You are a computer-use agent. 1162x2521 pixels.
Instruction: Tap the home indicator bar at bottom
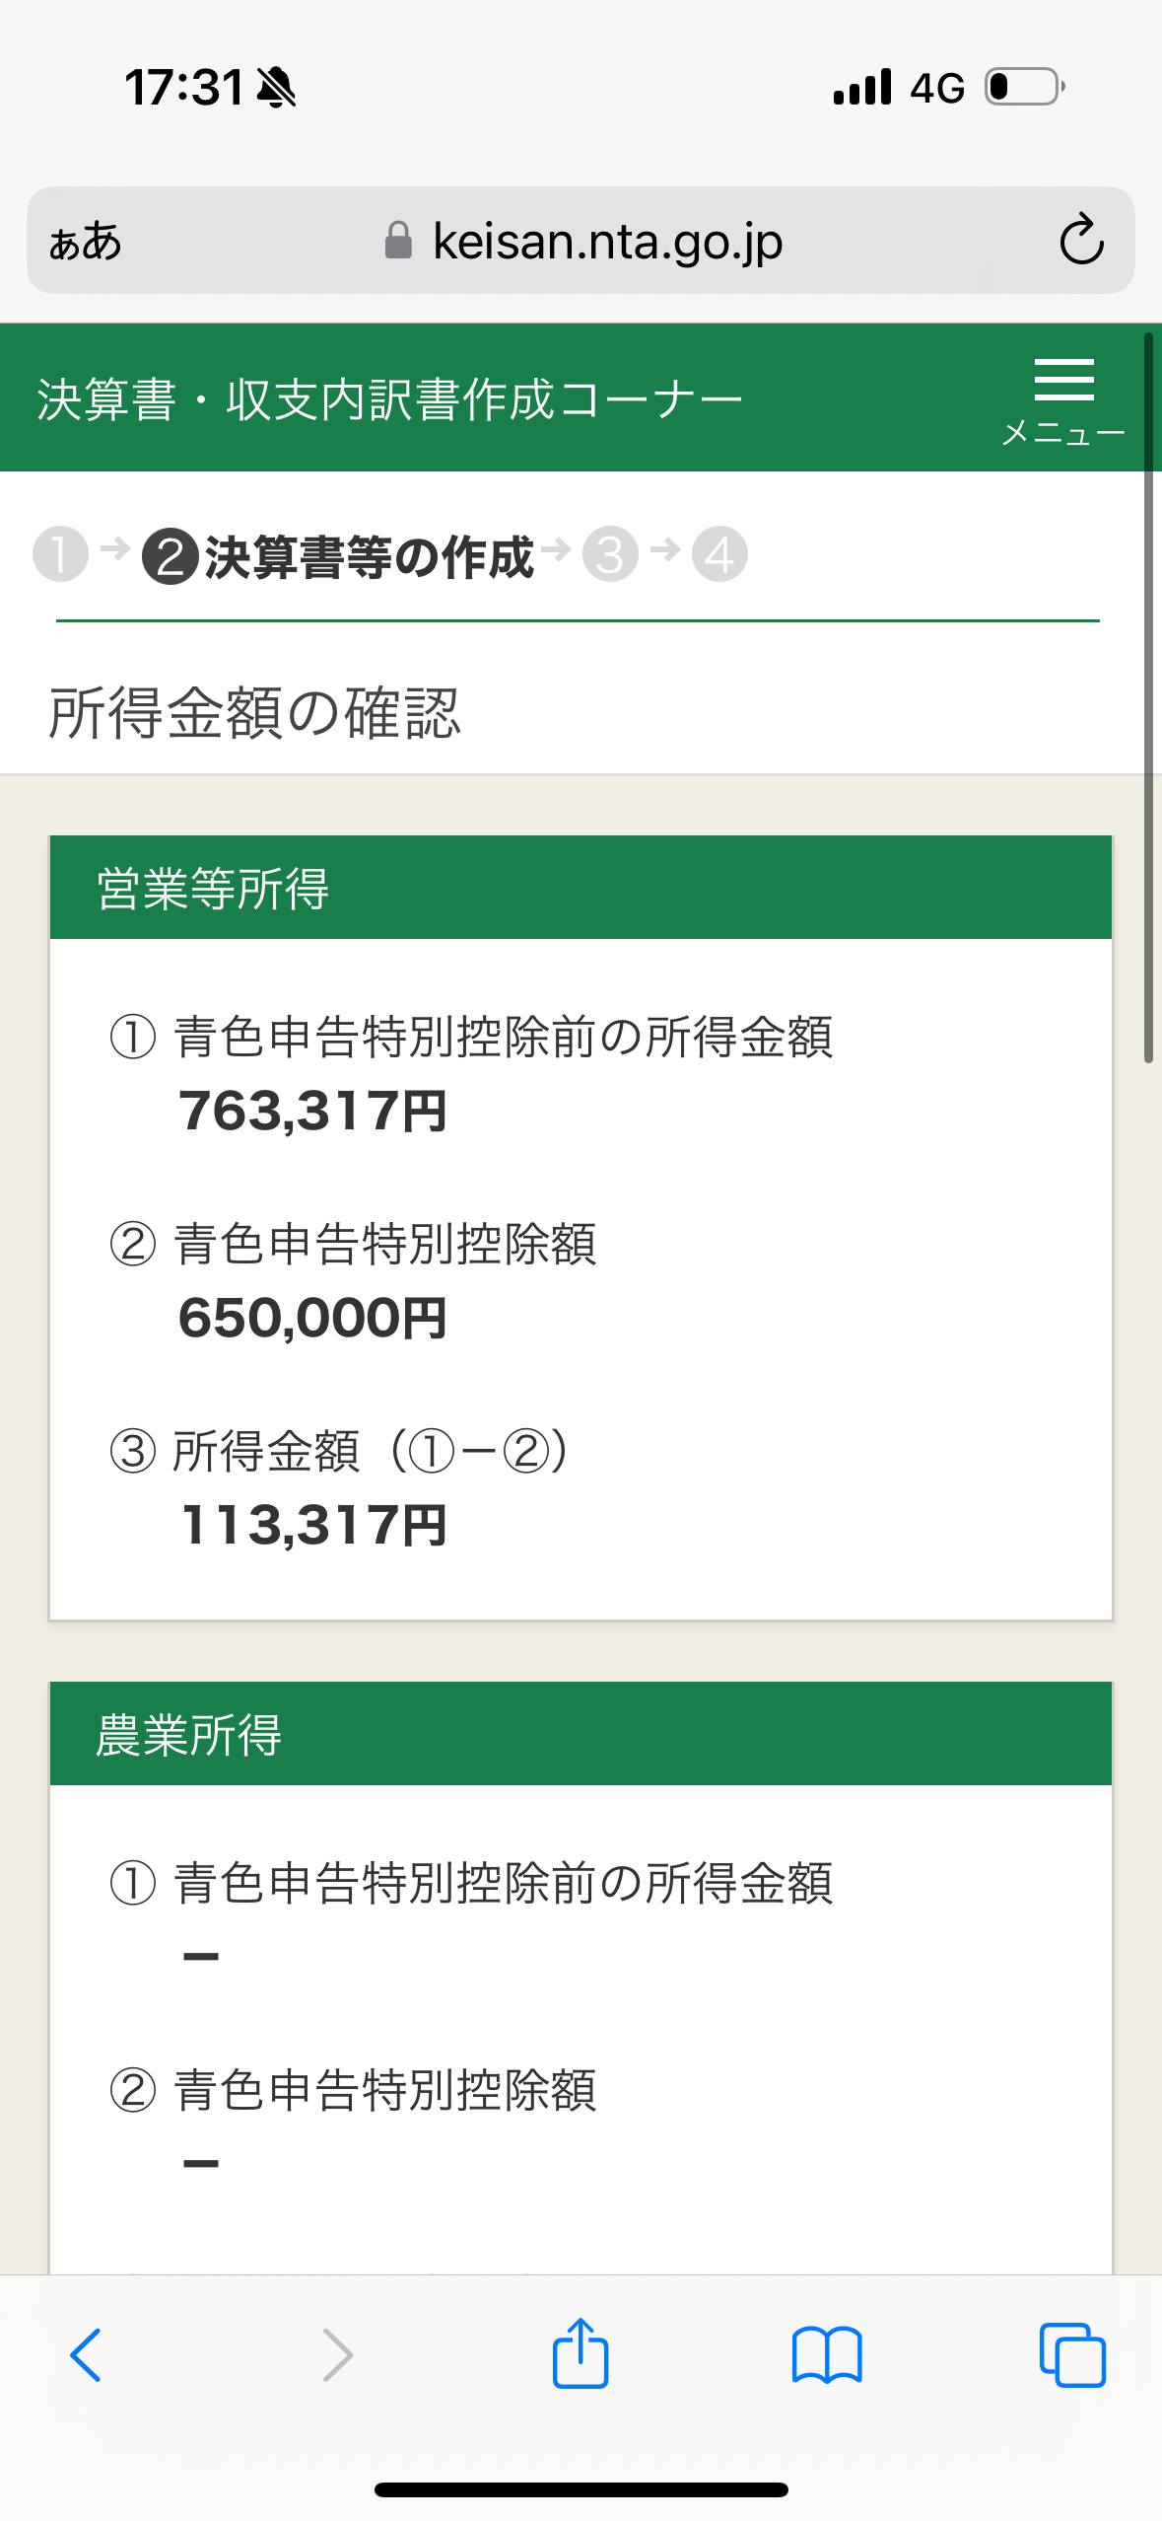pyautogui.click(x=581, y=2490)
